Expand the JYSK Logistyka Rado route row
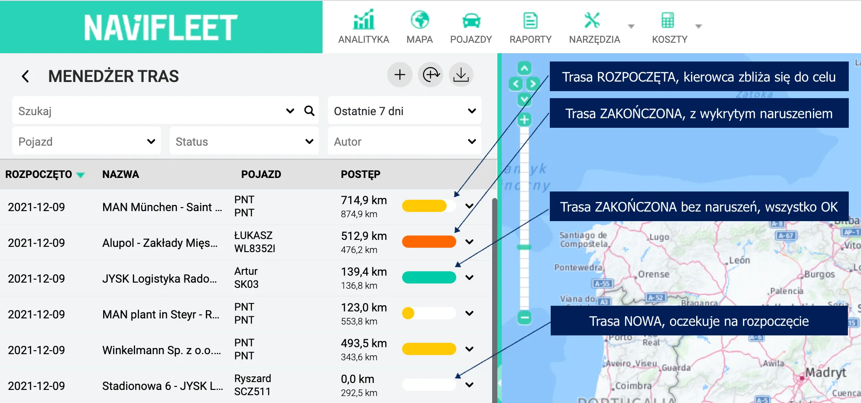Image resolution: width=861 pixels, height=403 pixels. coord(469,277)
